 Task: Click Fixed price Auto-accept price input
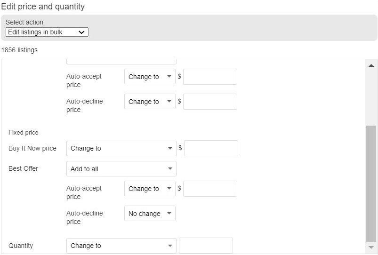[x=210, y=189]
